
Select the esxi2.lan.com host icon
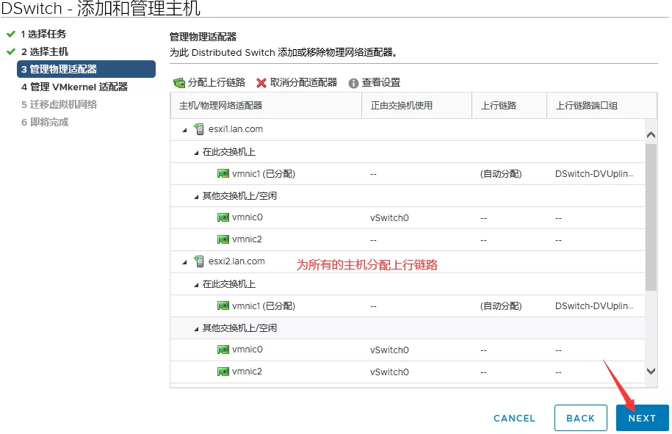coord(199,261)
